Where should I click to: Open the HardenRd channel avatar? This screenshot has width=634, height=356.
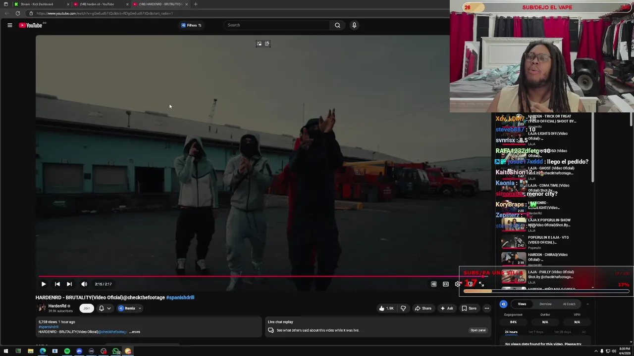(42, 308)
